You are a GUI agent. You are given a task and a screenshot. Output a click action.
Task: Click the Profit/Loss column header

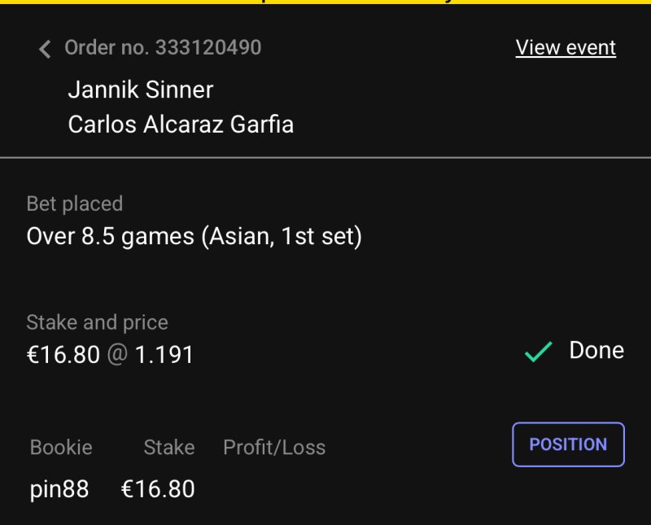[274, 448]
